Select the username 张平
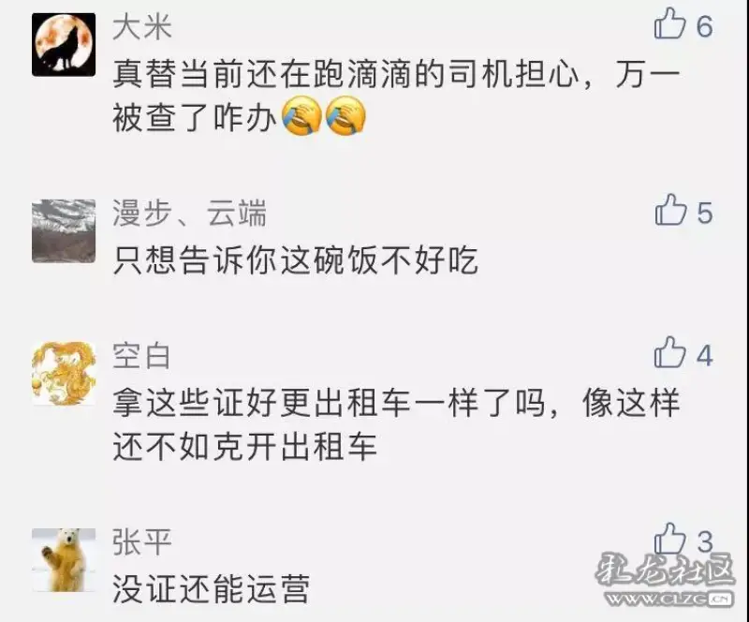The width and height of the screenshot is (749, 622). [142, 542]
